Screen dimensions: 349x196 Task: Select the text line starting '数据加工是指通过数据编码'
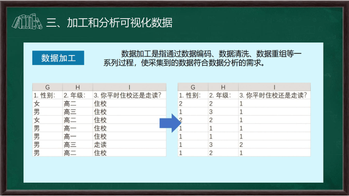(x=211, y=53)
